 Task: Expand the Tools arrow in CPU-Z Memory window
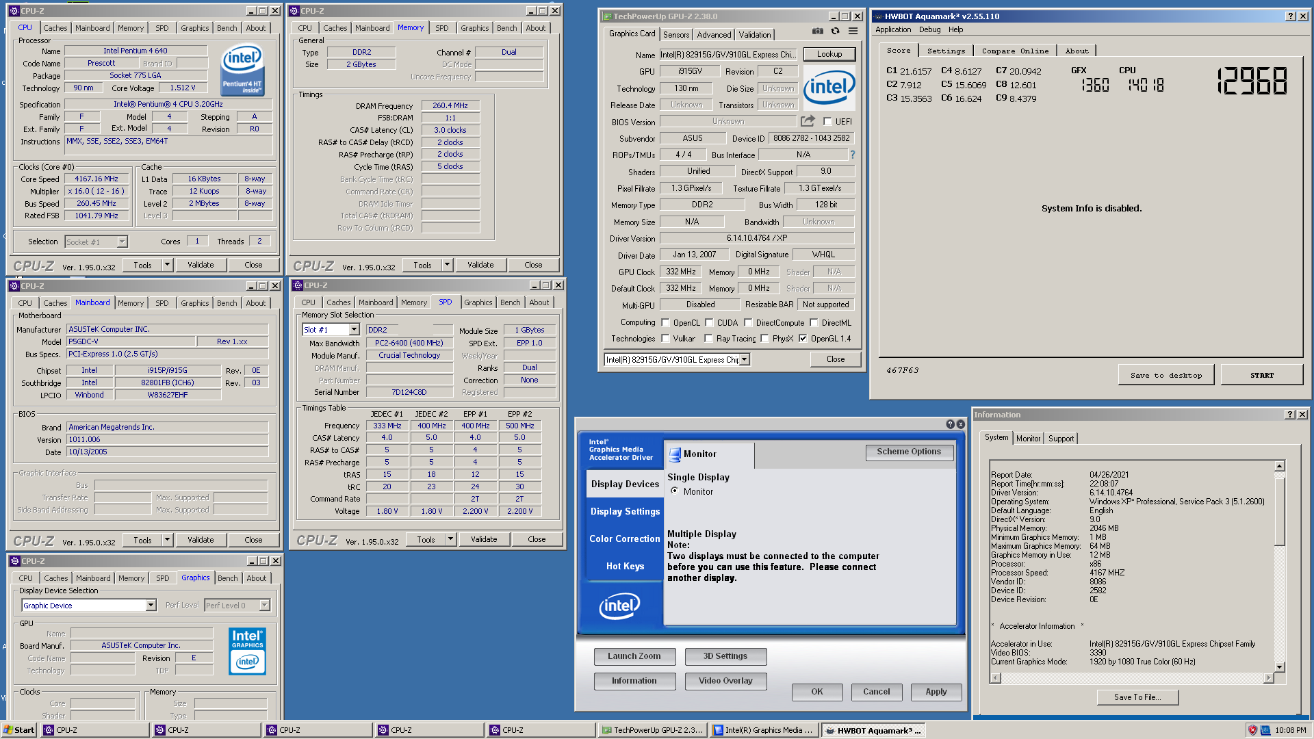pos(447,265)
